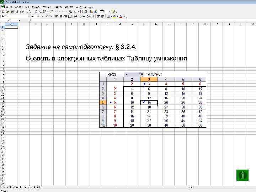The image size is (256, 192).
Task: Open the Font Color dropdown arrow
Action: 124,16
